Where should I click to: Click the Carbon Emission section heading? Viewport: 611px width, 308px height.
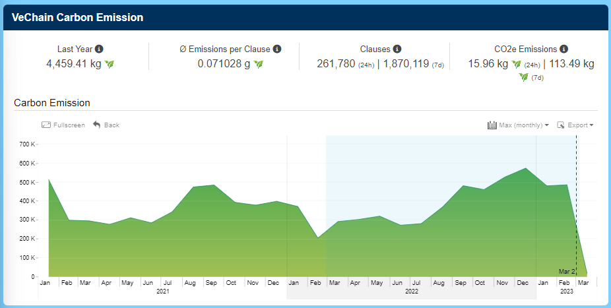tap(52, 103)
